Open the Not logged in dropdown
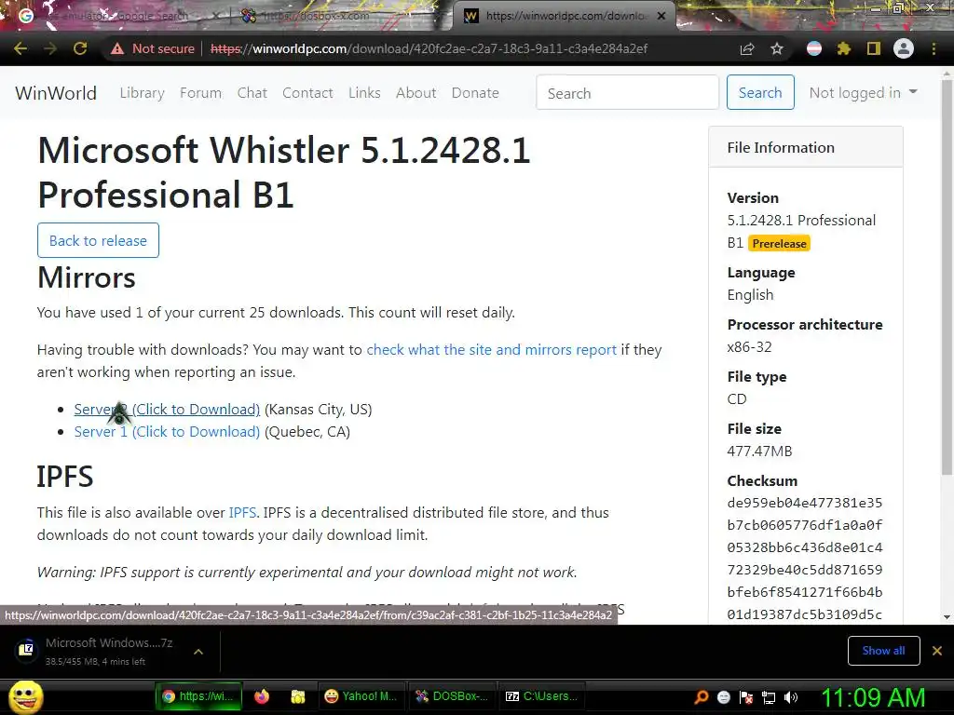The image size is (954, 715). tap(863, 92)
